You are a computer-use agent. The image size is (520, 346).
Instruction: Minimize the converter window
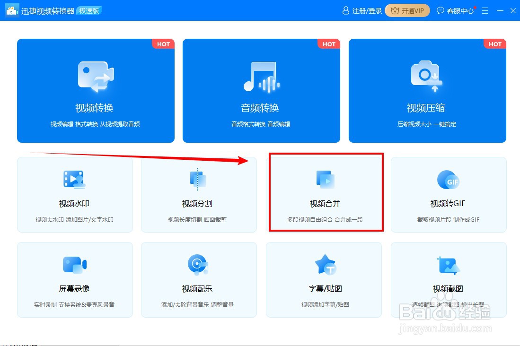(x=500, y=10)
